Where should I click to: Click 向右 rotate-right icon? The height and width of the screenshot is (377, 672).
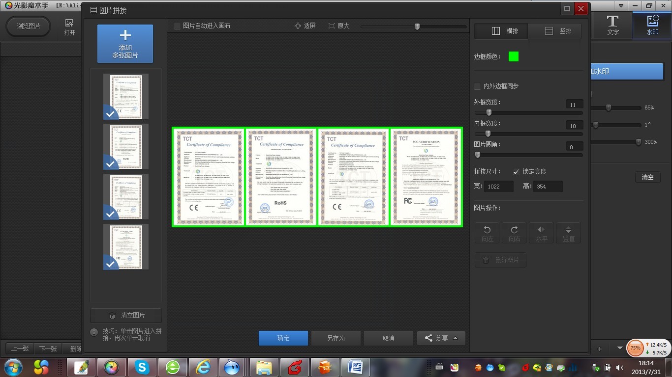coord(514,233)
